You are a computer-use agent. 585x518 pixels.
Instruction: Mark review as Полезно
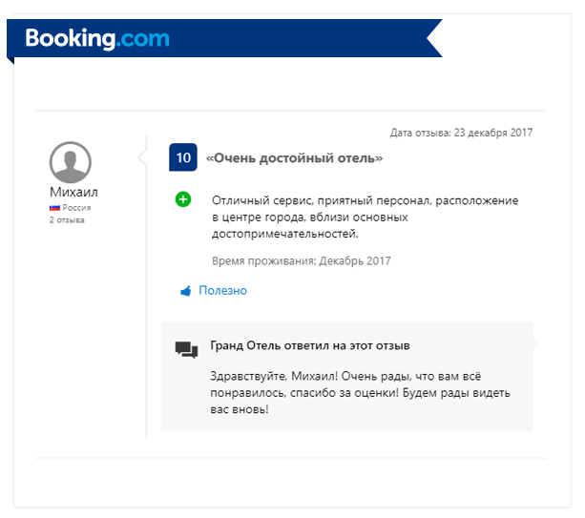[x=222, y=291]
